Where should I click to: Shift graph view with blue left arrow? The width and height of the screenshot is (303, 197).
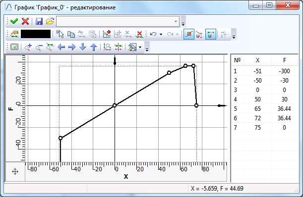point(61,47)
